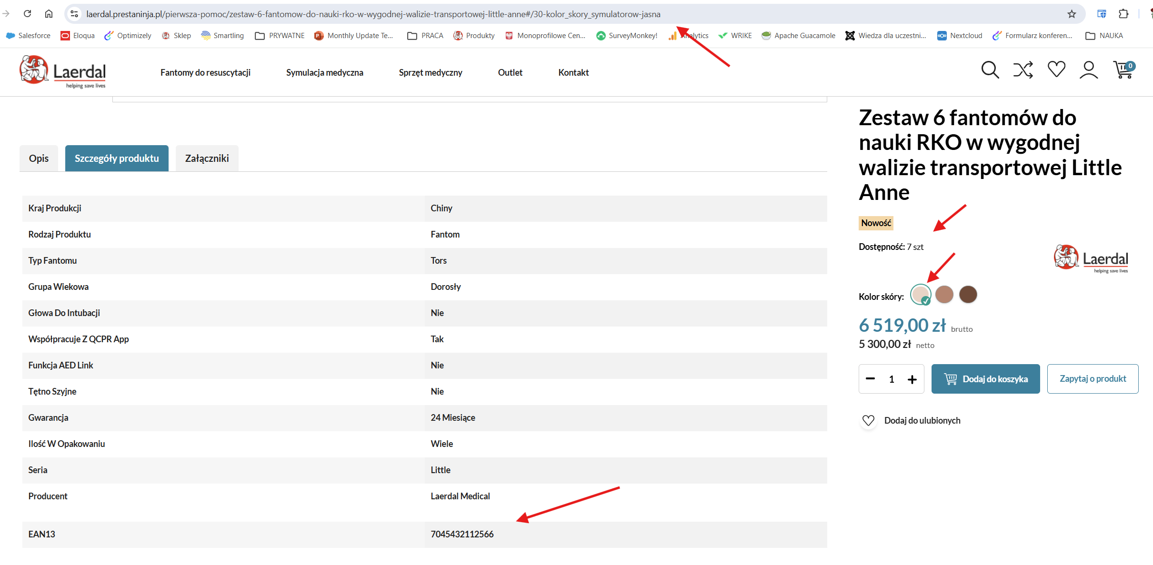This screenshot has height=565, width=1153.
Task: Open the wishlist heart icon in header
Action: pyautogui.click(x=1056, y=69)
